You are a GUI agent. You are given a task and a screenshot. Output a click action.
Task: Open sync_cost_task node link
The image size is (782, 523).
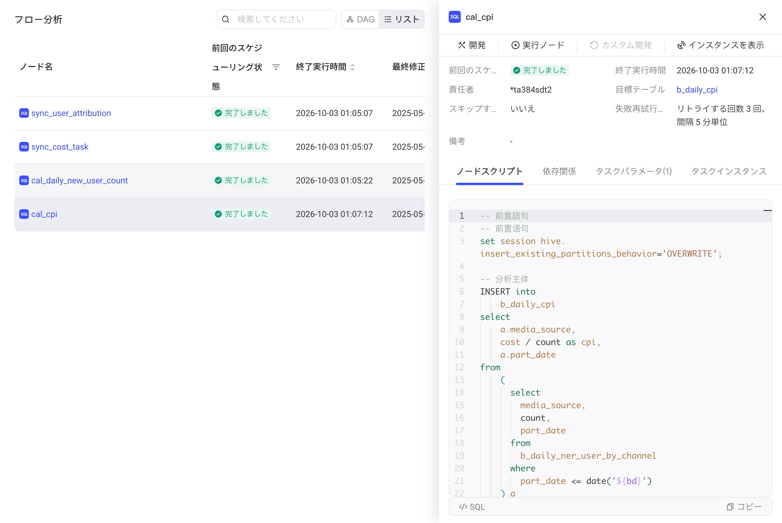click(60, 147)
